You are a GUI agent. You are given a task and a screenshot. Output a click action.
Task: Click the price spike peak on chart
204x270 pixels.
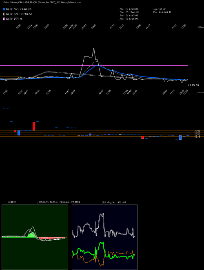click(x=94, y=48)
